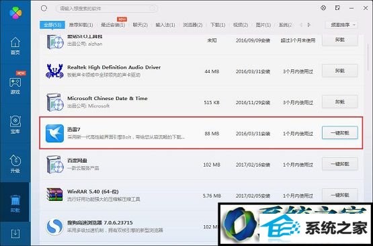Switch to the 输入法(1) tab
The image size is (373, 246).
coord(165,25)
